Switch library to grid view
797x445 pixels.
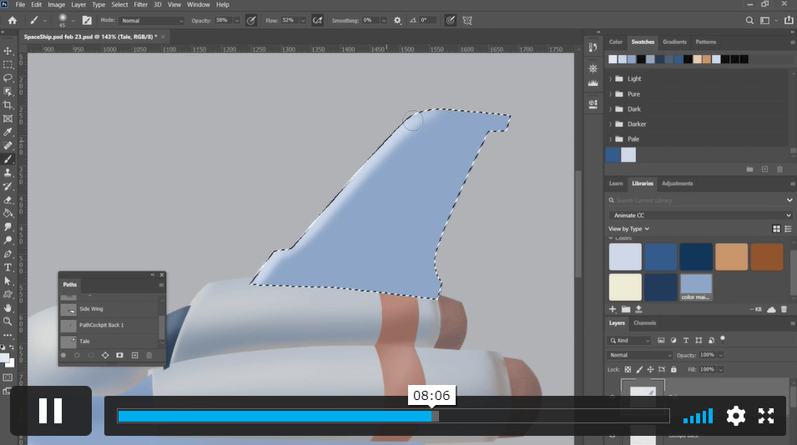click(776, 229)
